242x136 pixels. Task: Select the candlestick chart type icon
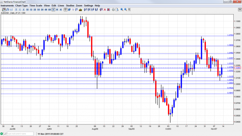click(4, 9)
